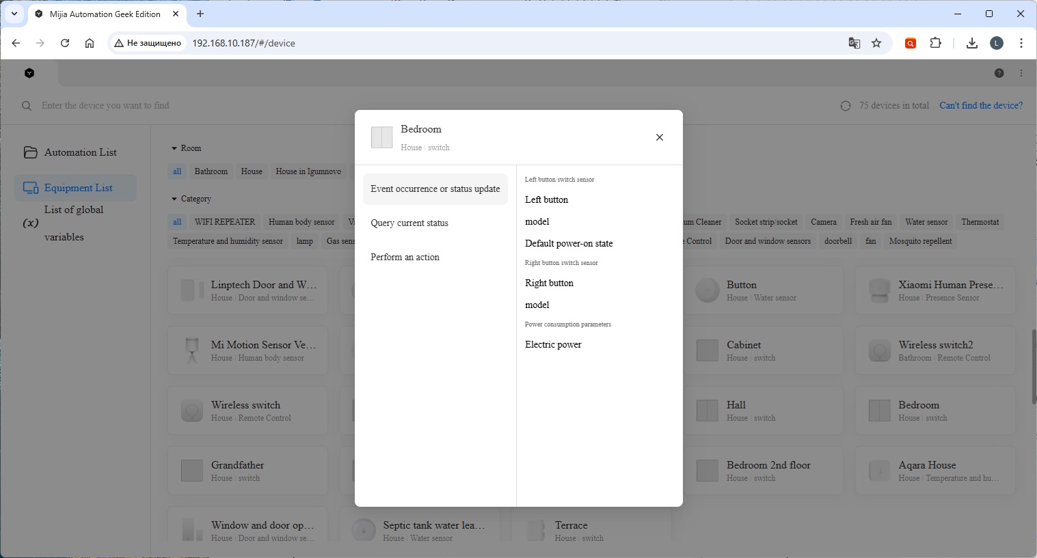Viewport: 1037px width, 558px height.
Task: Filter category Fresh air fan
Action: [871, 222]
